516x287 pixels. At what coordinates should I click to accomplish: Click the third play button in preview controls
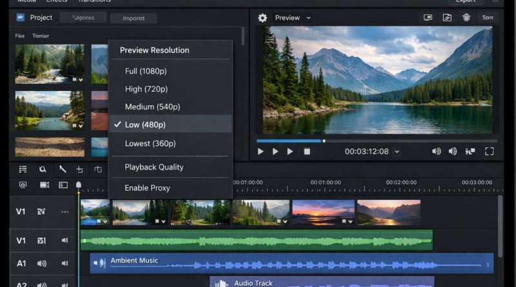[290, 152]
